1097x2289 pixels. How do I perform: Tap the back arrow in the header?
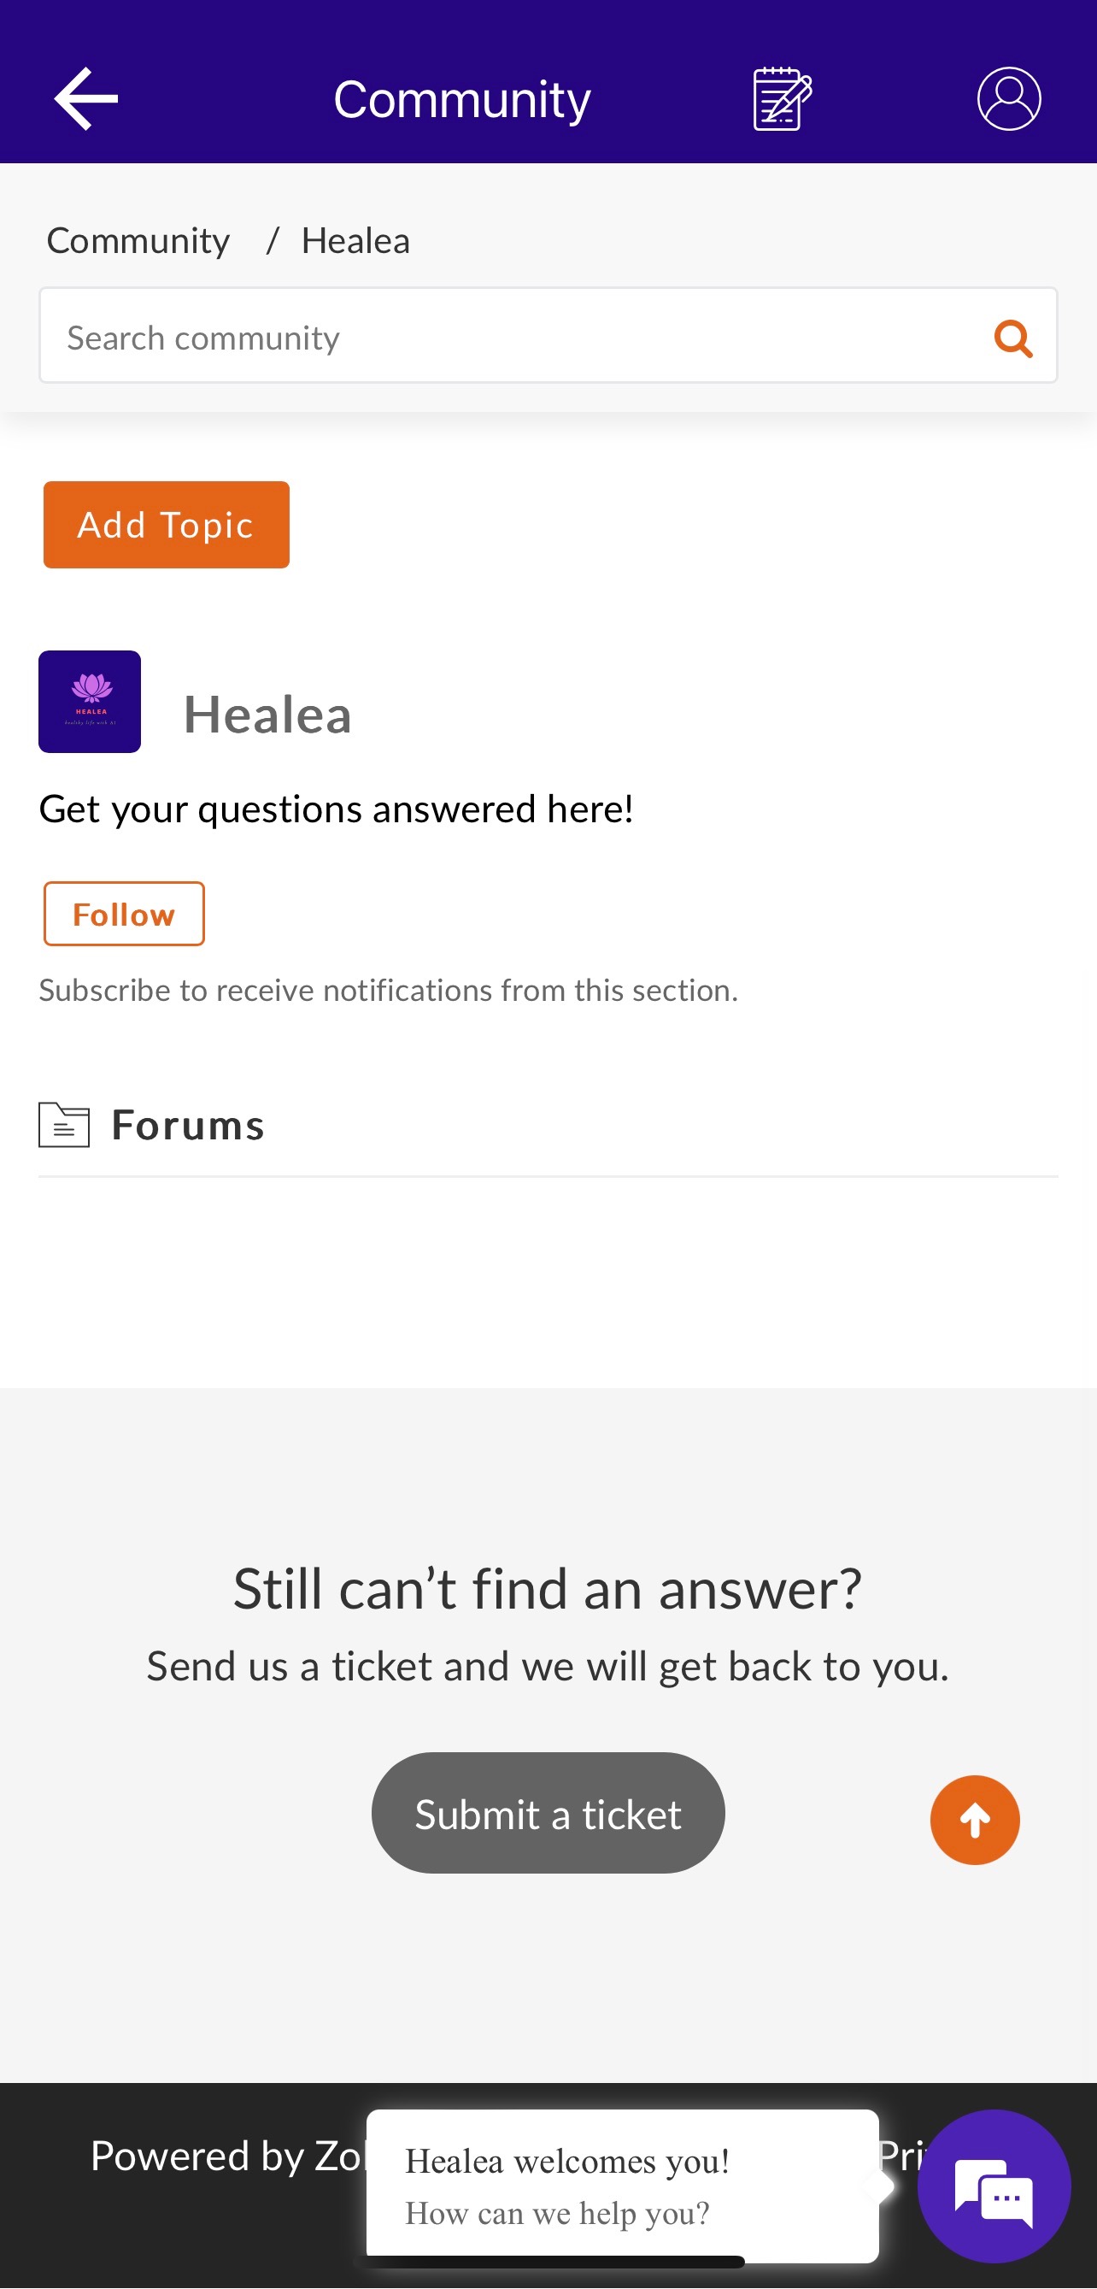[85, 98]
